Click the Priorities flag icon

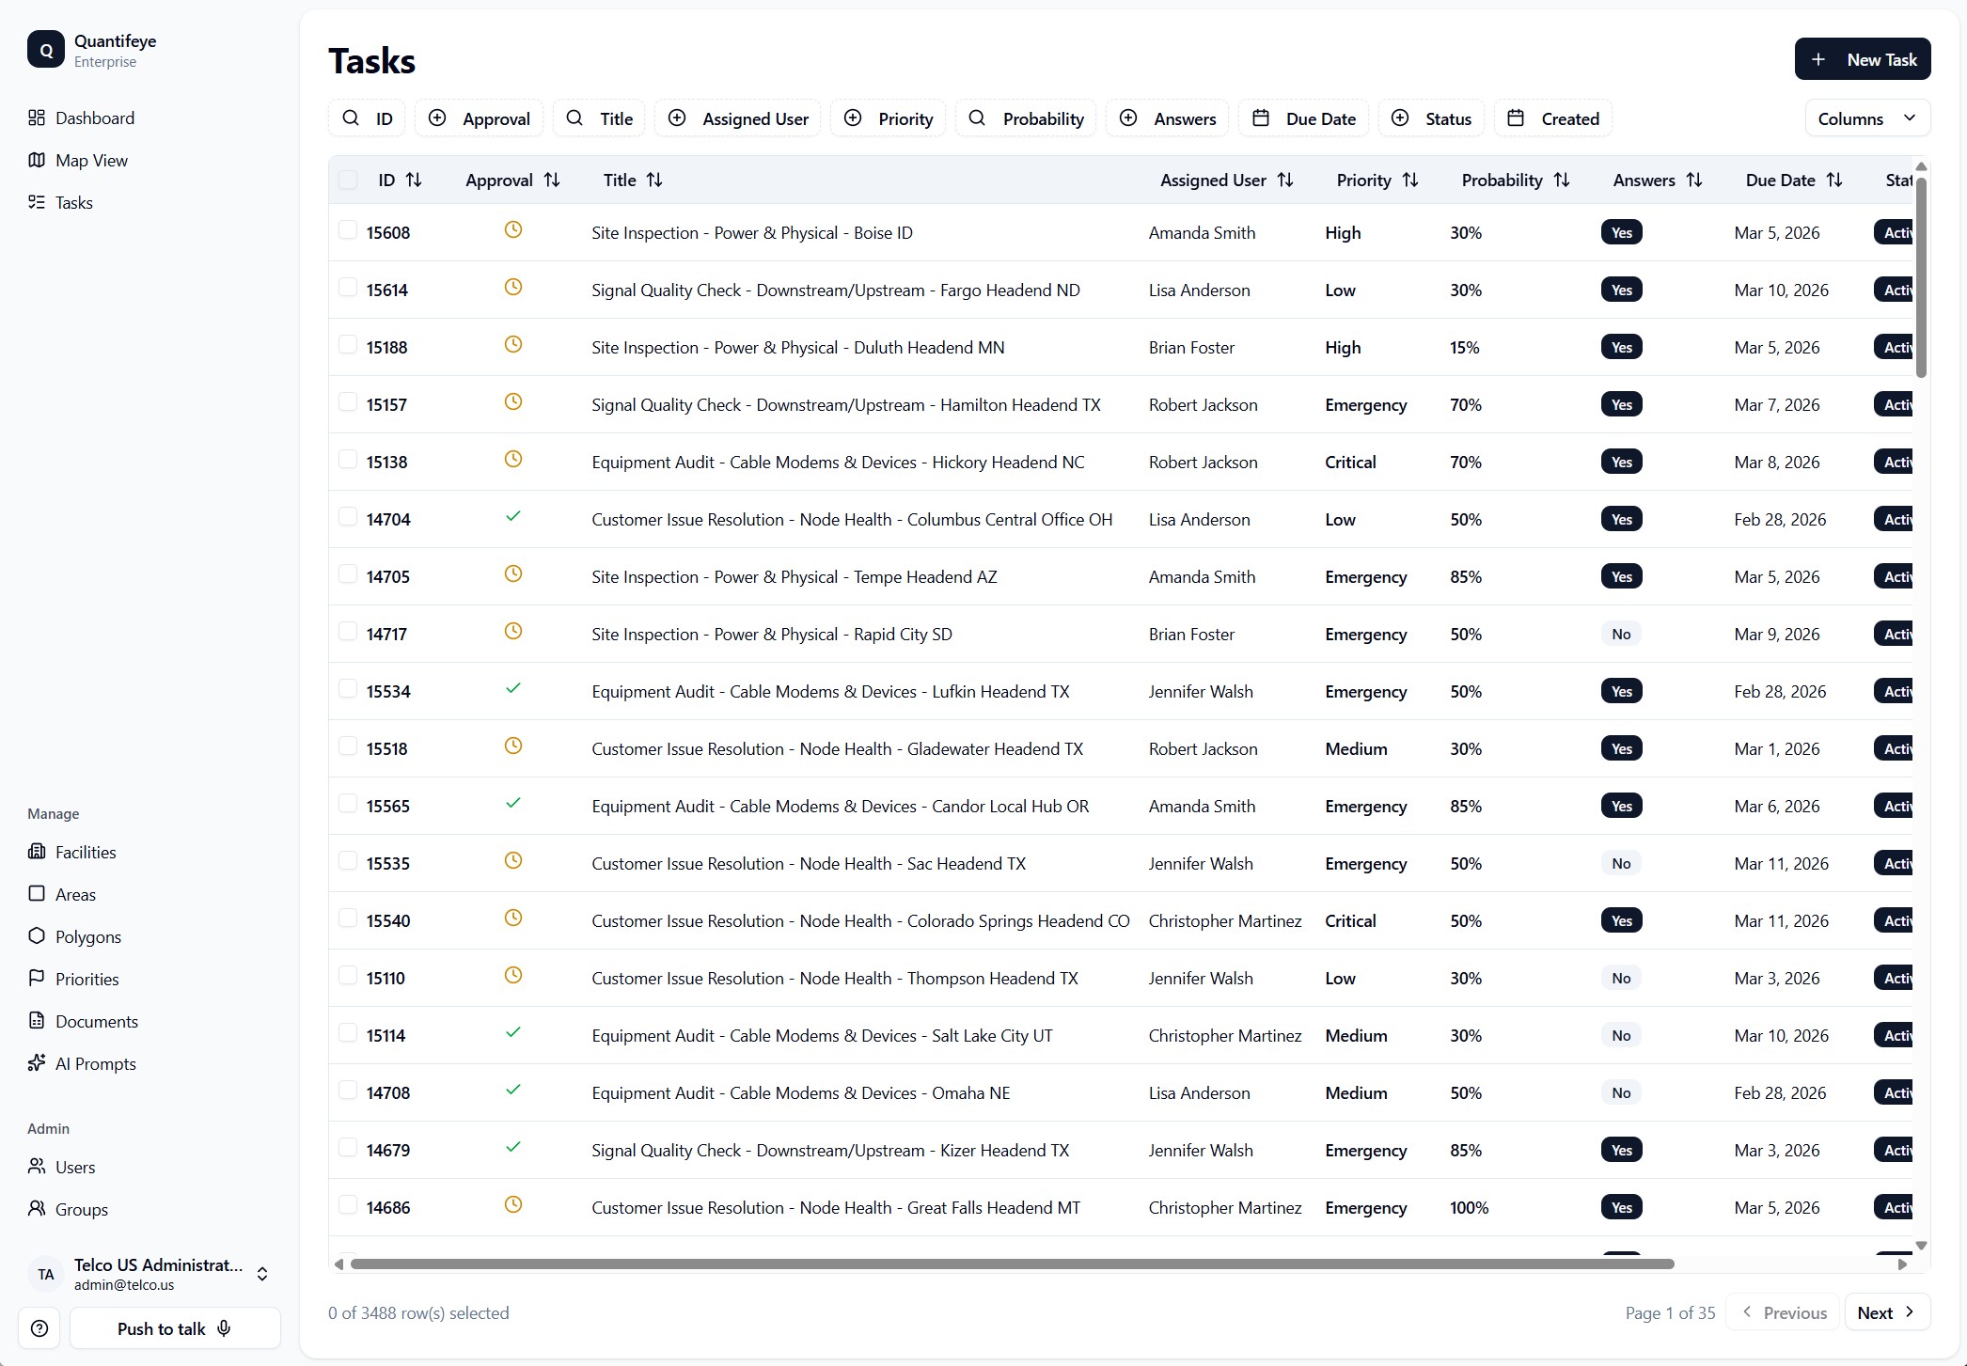click(37, 979)
